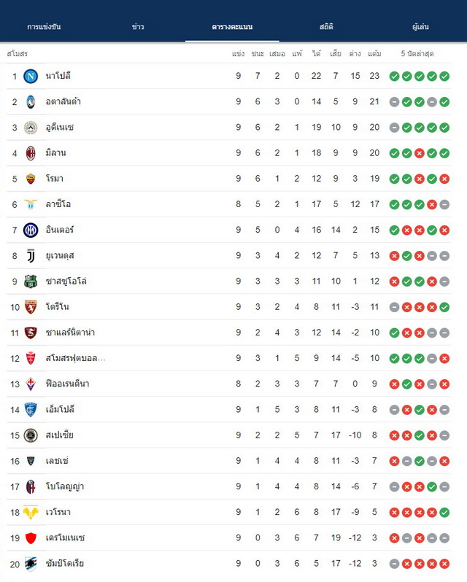The height and width of the screenshot is (582, 467).
Task: Select the ผู้เล่น tab
Action: coord(420,27)
